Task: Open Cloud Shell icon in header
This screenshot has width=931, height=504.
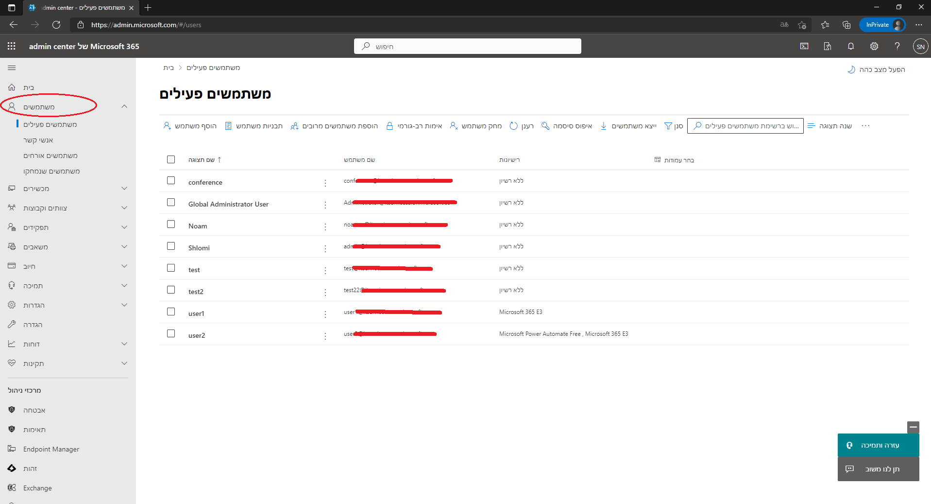Action: point(804,46)
